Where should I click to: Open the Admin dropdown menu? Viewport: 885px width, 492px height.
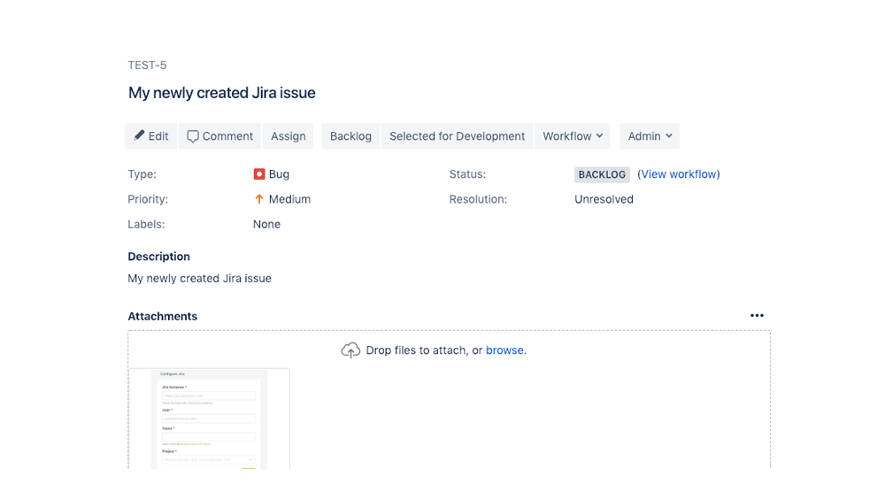pyautogui.click(x=650, y=136)
